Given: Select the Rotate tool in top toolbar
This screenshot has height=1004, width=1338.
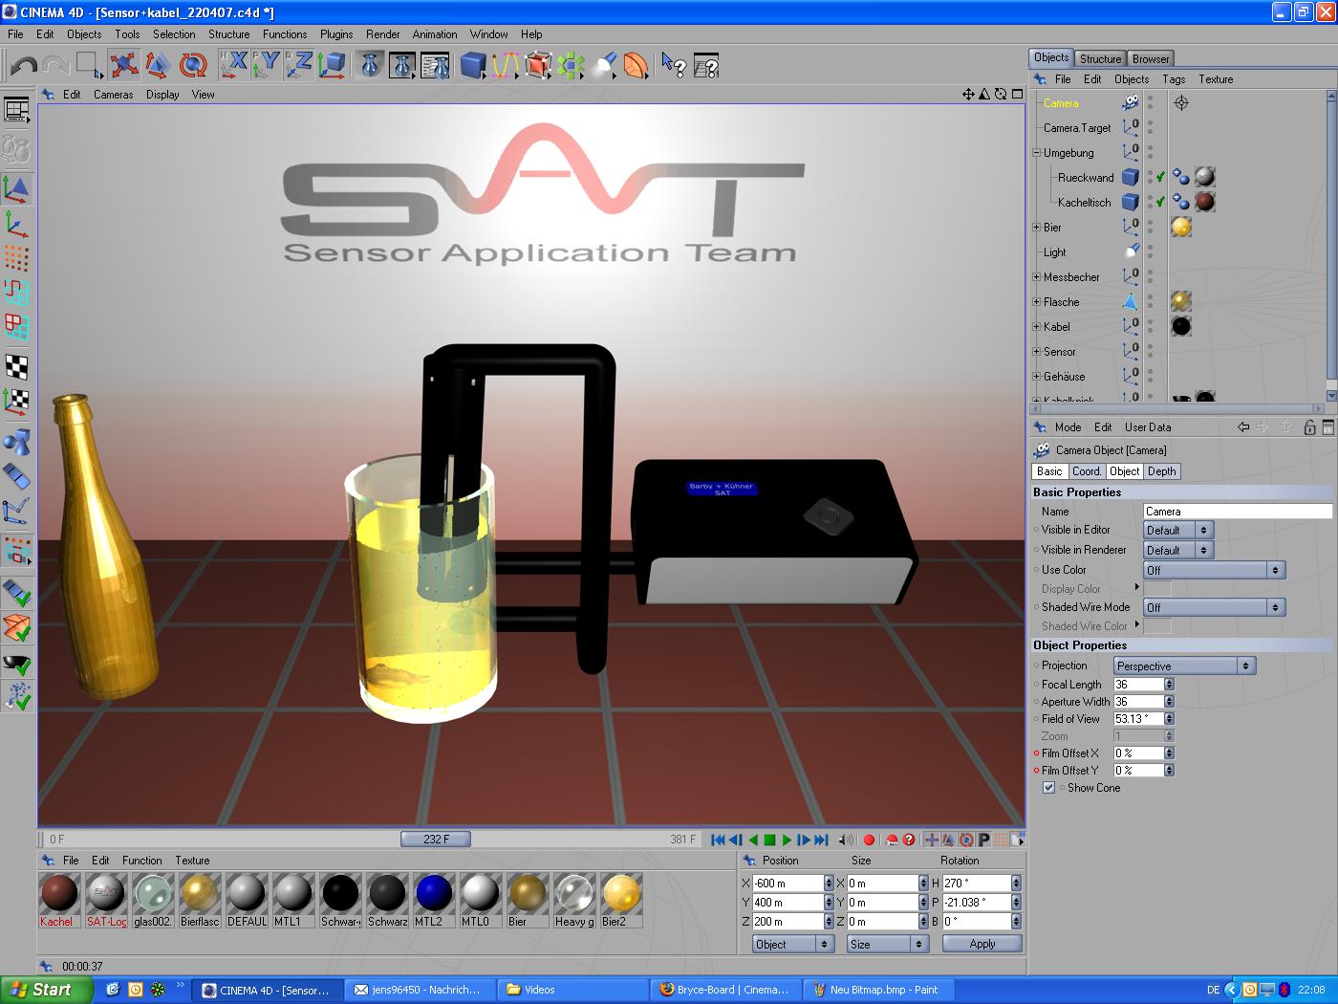Looking at the screenshot, I should pos(194,65).
